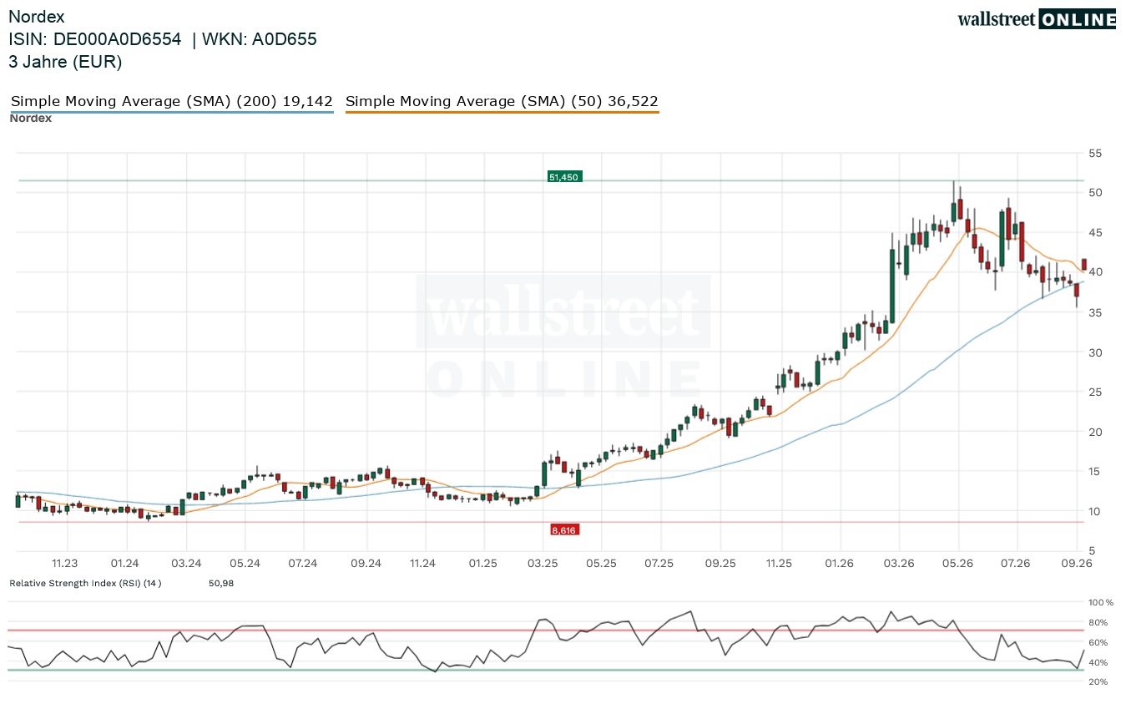Click the price axis label 10
Viewport: 1126px width, 704px height.
click(x=1094, y=511)
